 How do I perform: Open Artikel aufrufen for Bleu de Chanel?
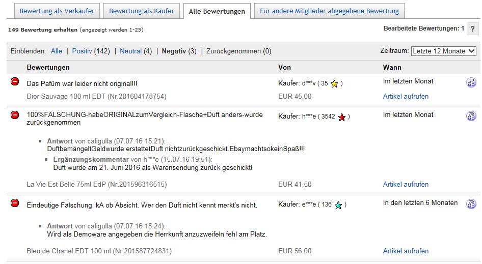click(x=406, y=251)
